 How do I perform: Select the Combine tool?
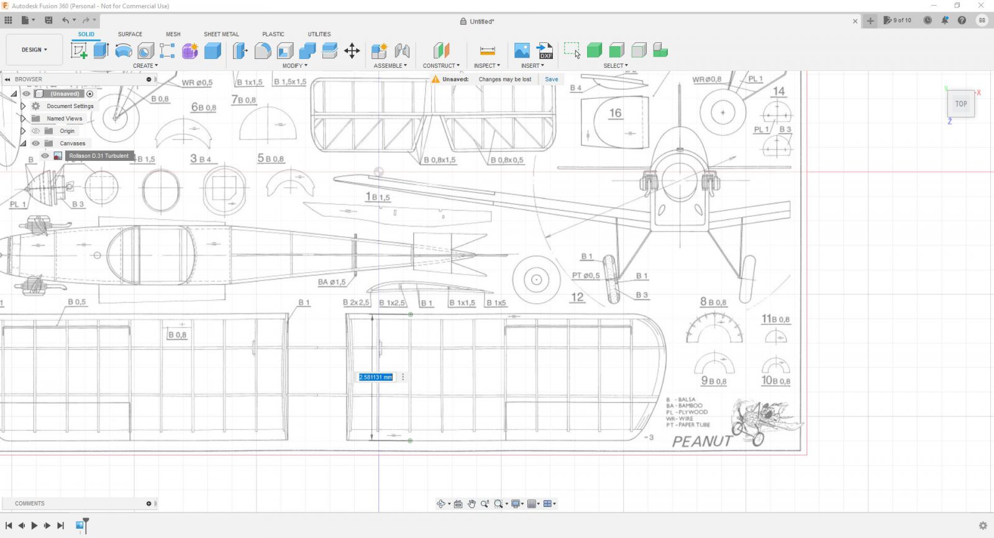[308, 50]
